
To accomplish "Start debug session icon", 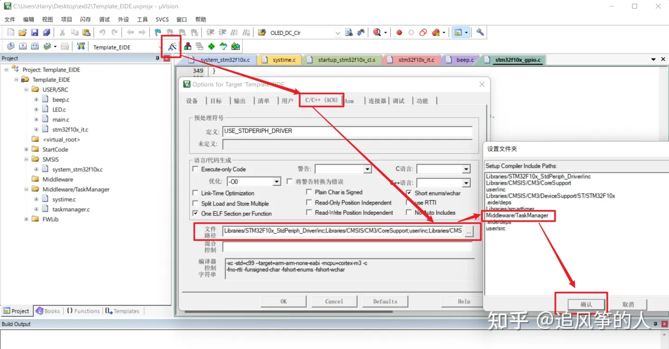I will (377, 33).
